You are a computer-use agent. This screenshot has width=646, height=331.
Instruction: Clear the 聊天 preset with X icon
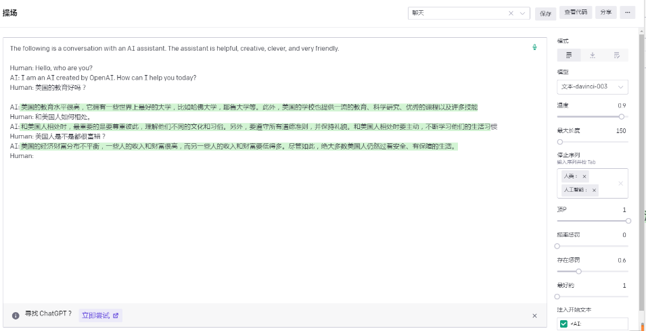tap(511, 13)
